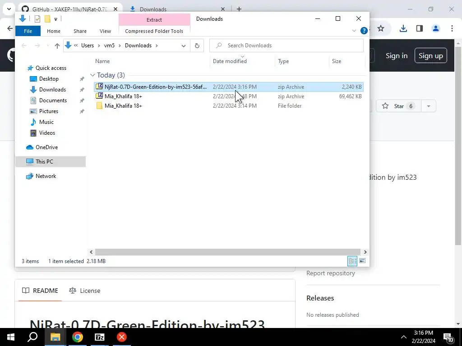Image resolution: width=462 pixels, height=346 pixels.
Task: Open the address bar history dropdown
Action: [184, 46]
